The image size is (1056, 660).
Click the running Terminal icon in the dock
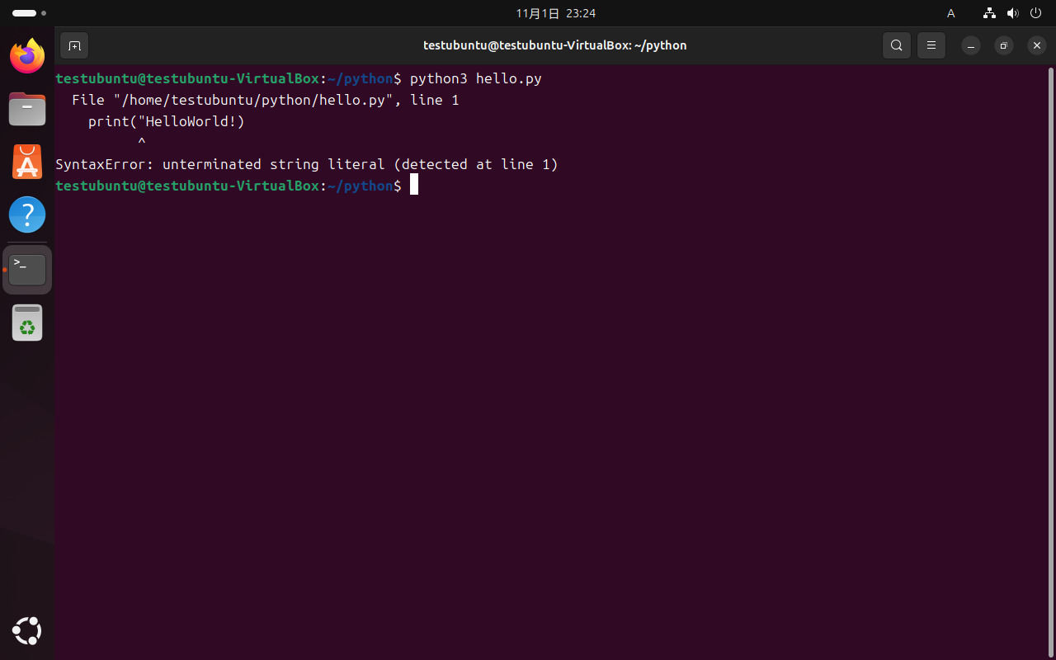click(x=27, y=268)
